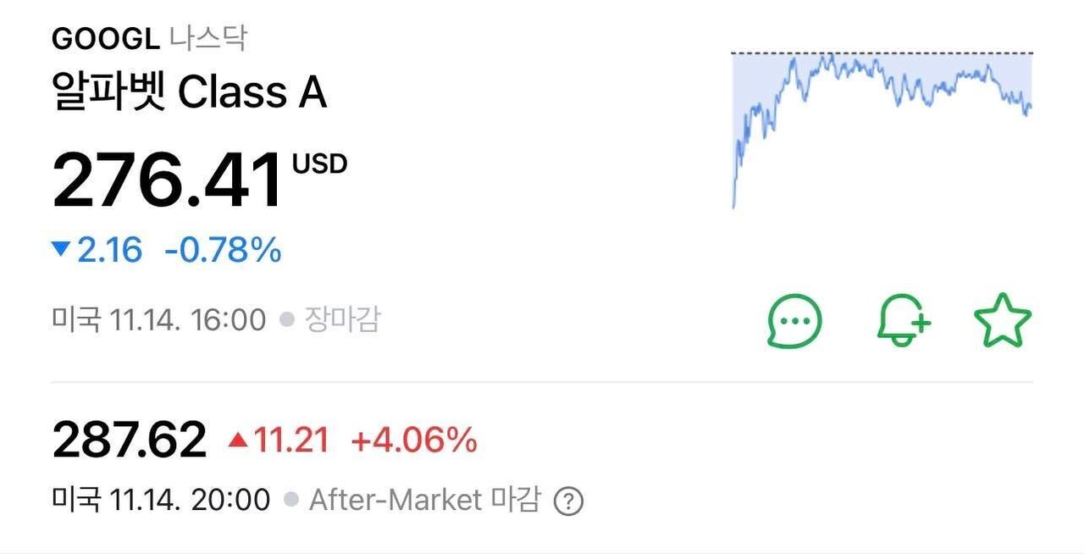The image size is (1084, 554).
Task: Click the After-Market 마감 label
Action: [x=423, y=500]
